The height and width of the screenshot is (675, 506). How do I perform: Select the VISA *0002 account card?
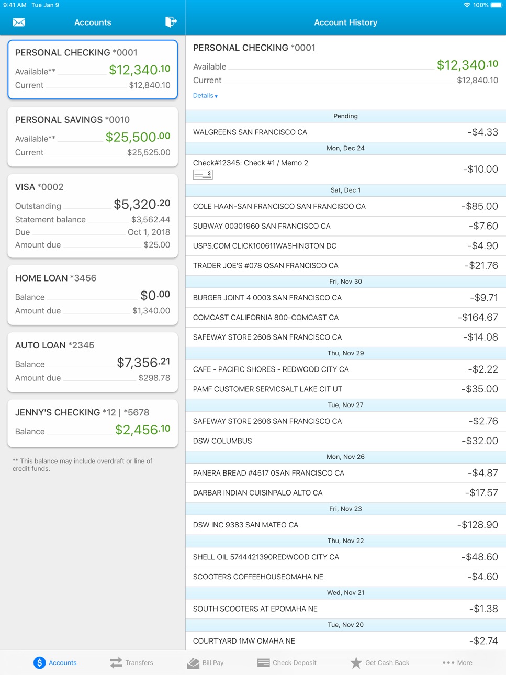click(93, 216)
